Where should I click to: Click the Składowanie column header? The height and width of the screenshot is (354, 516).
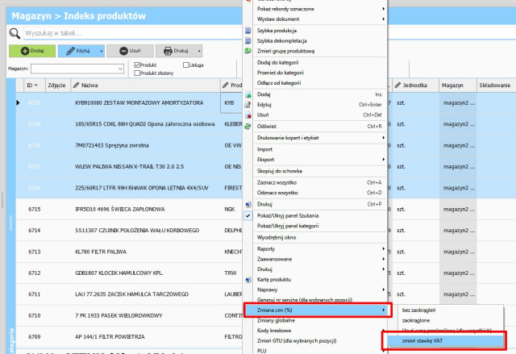(x=497, y=85)
